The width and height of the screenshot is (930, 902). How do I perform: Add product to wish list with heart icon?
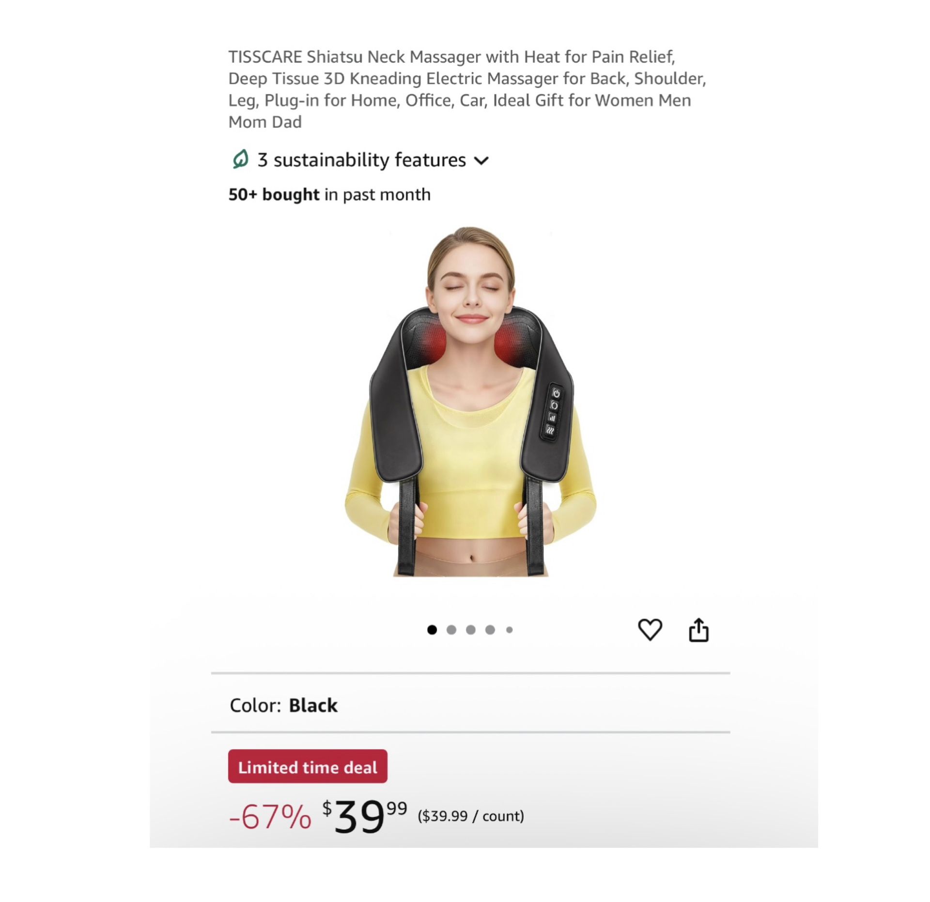(x=650, y=630)
